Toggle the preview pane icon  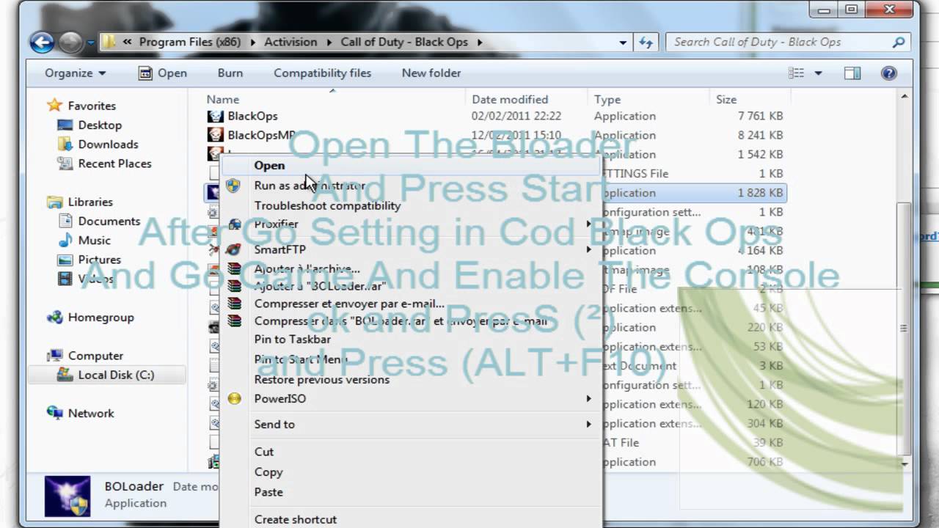[x=852, y=73]
